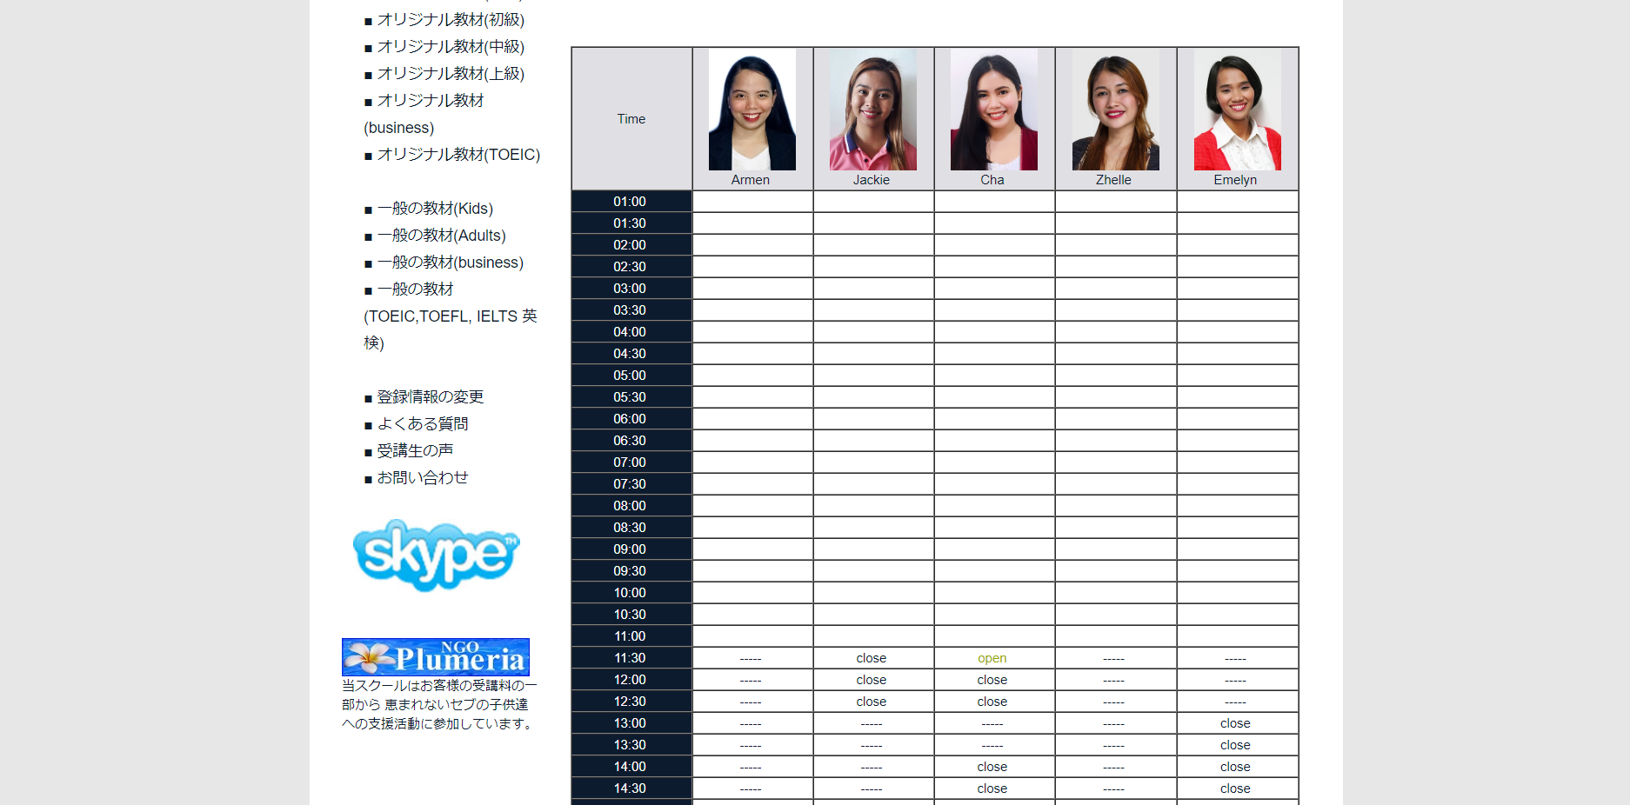Book Cha's open 11:30 slot
This screenshot has width=1630, height=805.
point(992,658)
